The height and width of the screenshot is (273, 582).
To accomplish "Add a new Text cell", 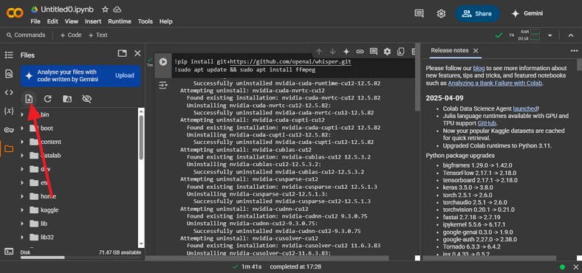I will point(97,35).
